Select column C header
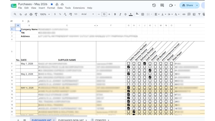The height and width of the screenshot is (121, 215). coord(67,25)
